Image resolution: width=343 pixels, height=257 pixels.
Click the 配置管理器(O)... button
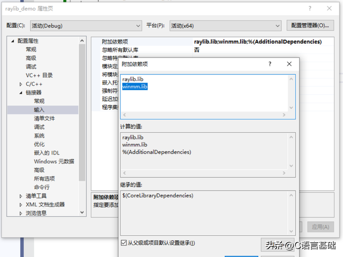[310, 25]
